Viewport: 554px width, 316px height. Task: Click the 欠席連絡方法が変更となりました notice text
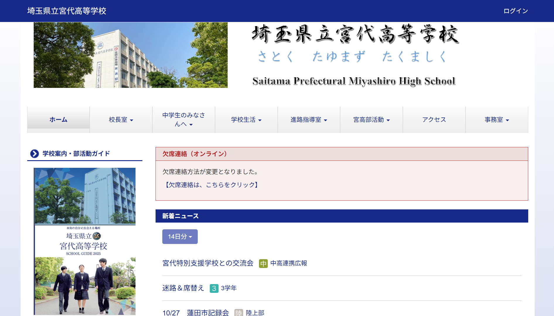[210, 172]
